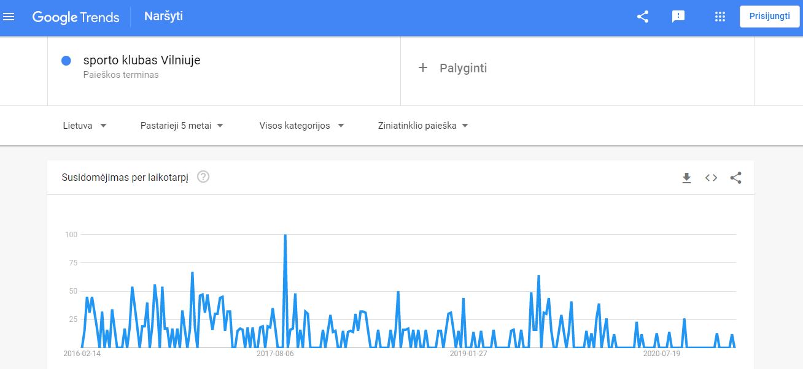Download the chart data as CSV

tap(686, 178)
